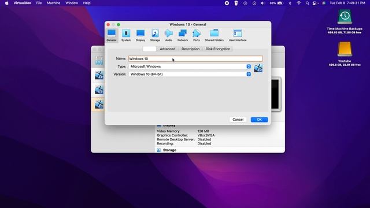Screen dimensions: 370x208
Task: Click the Time Machine icon in menu bar
Action: pyautogui.click(x=245, y=3)
